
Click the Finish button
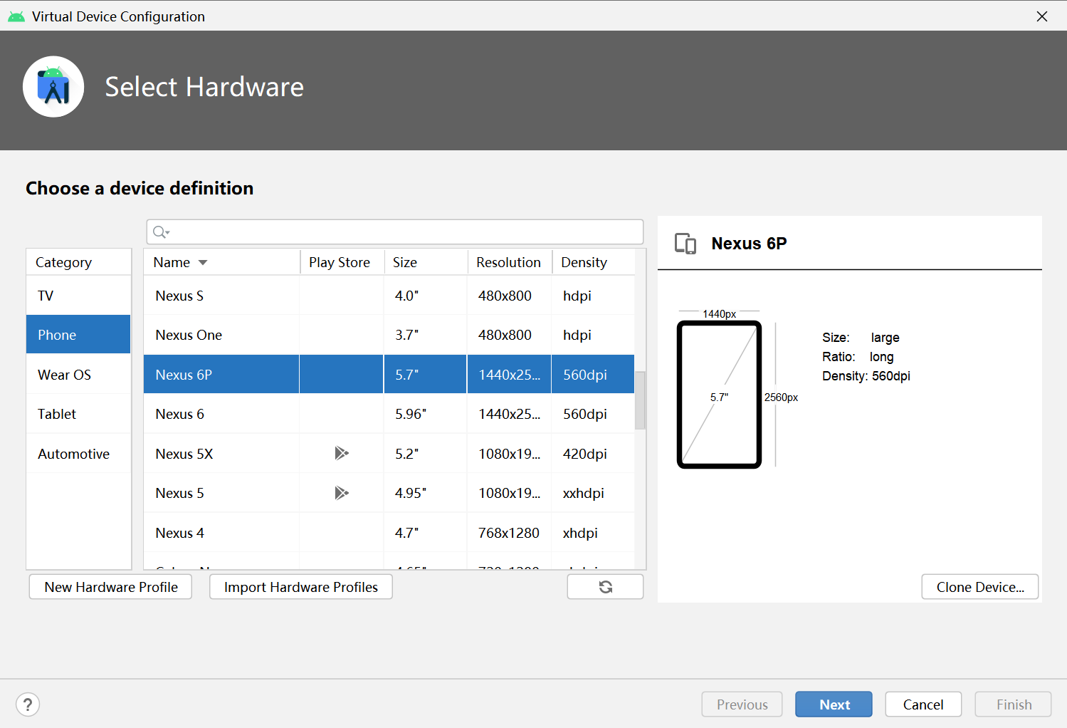point(1014,704)
